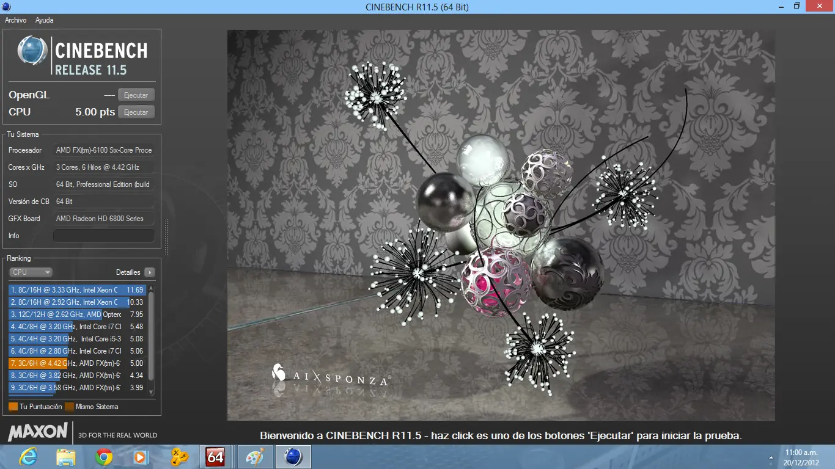Click the MAXON logo
Viewport: 835px width, 469px height.
[38, 432]
